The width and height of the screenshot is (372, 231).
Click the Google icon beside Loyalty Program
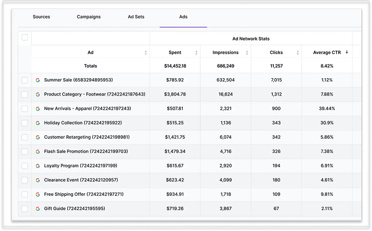pos(38,166)
